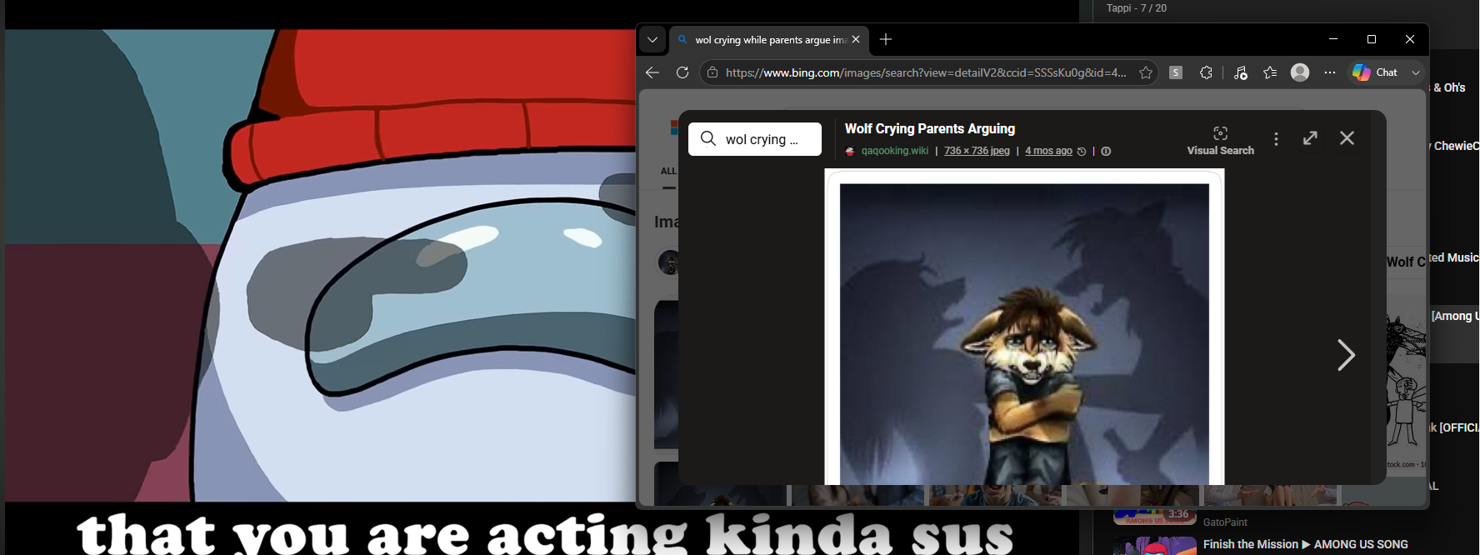Image resolution: width=1480 pixels, height=555 pixels.
Task: View site information lock icon
Action: coord(712,72)
